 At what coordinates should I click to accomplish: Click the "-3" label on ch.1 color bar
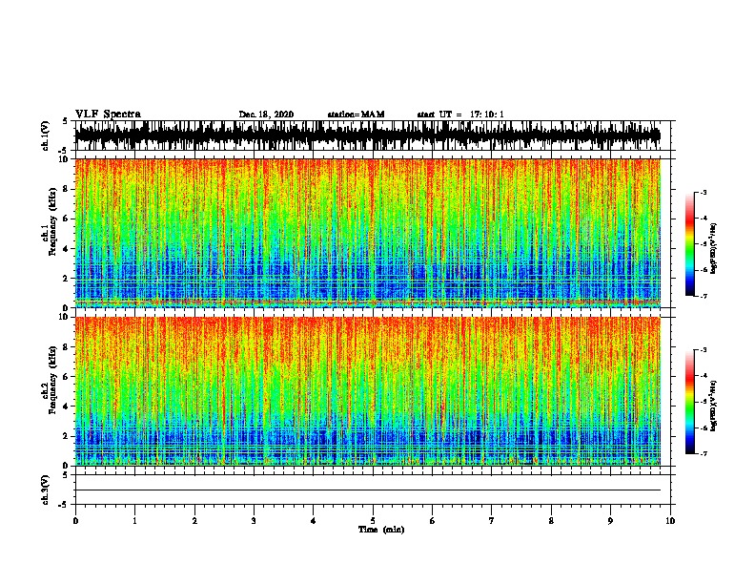[704, 192]
